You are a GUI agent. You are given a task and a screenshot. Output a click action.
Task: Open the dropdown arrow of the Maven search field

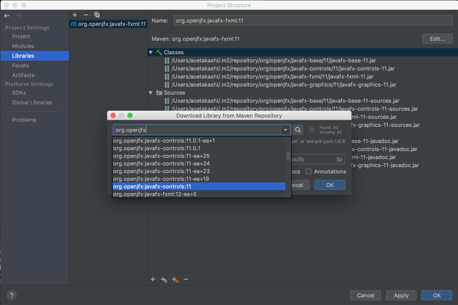click(x=285, y=130)
